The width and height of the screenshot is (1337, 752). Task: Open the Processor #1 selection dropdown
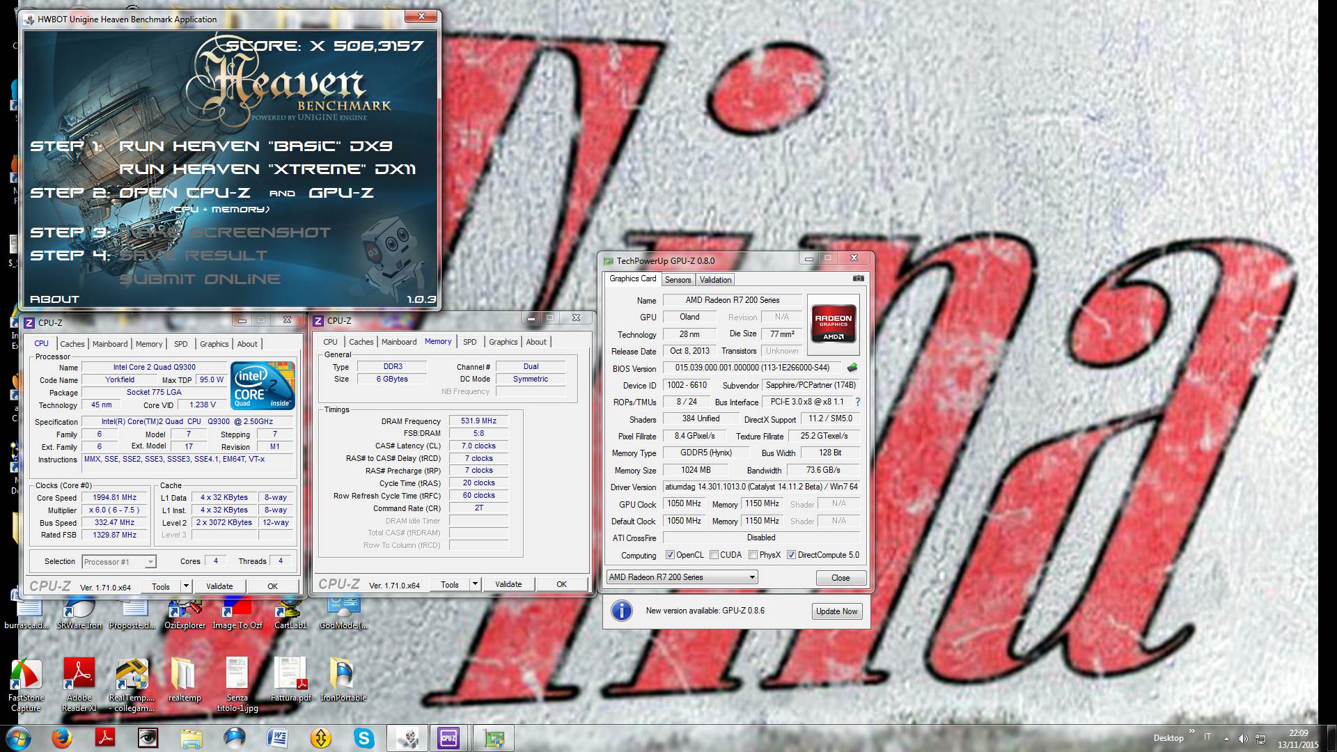point(119,562)
